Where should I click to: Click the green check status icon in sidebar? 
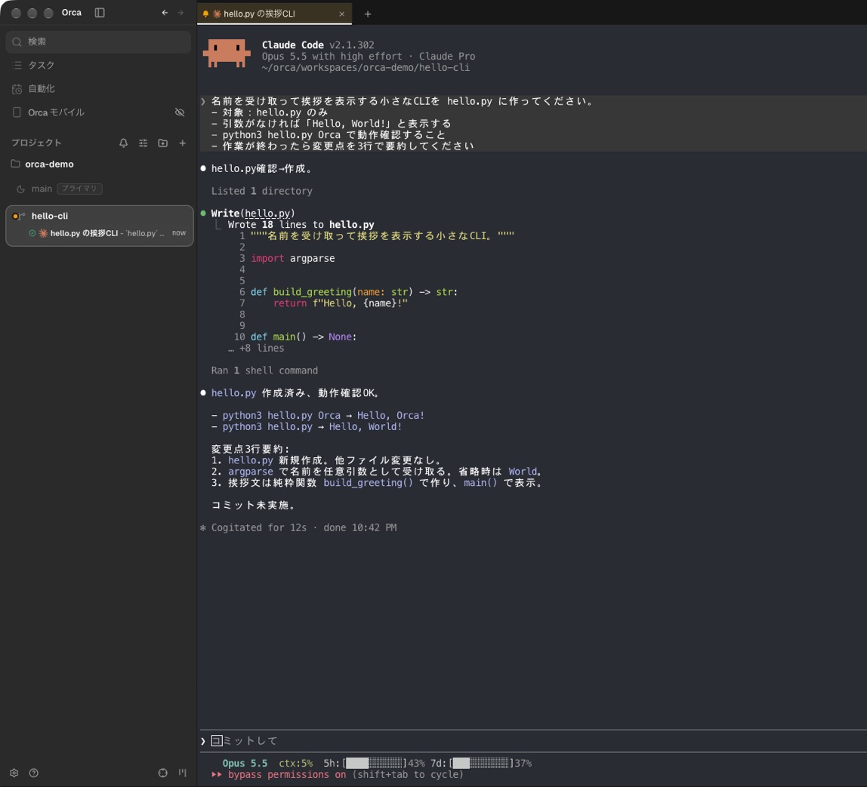32,233
